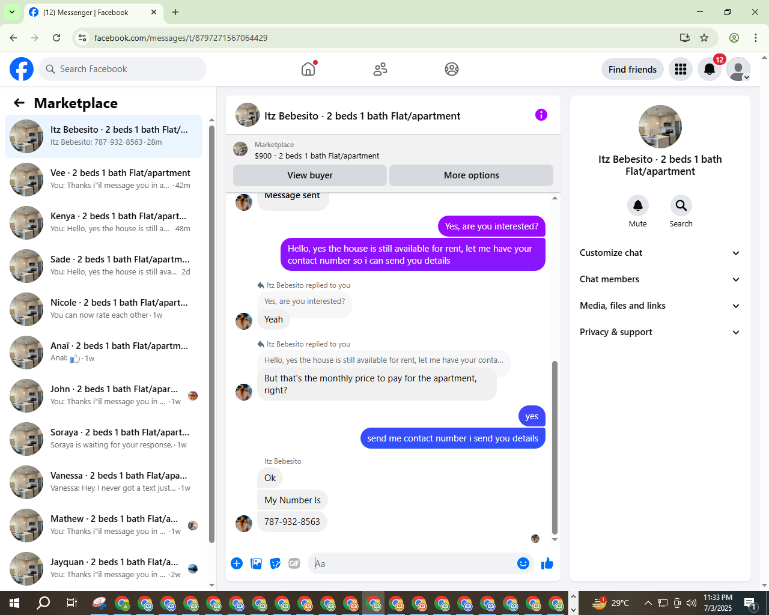Click the 'send me contact number' message
This screenshot has height=615, width=769.
click(452, 438)
